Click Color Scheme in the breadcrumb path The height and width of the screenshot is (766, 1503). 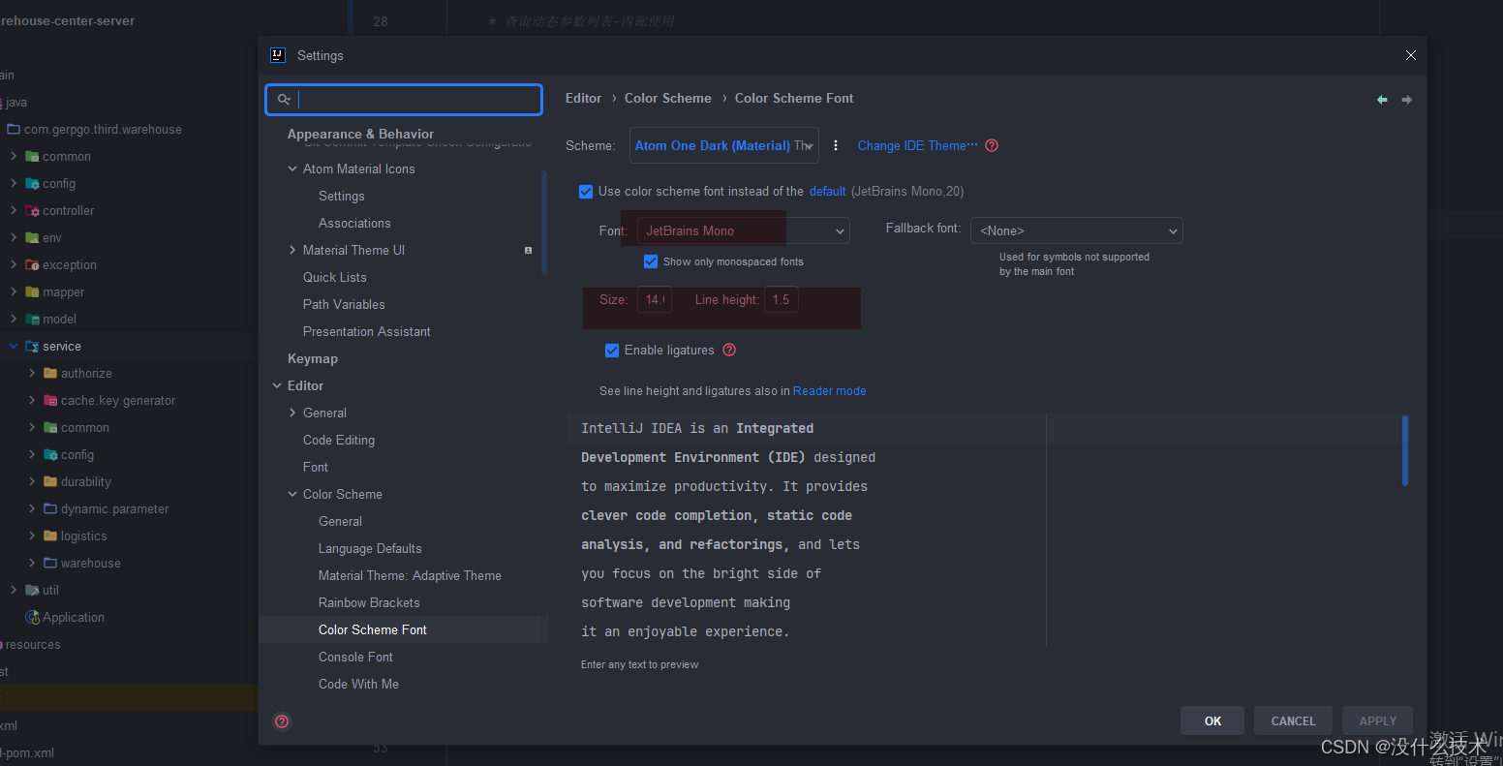pos(667,98)
